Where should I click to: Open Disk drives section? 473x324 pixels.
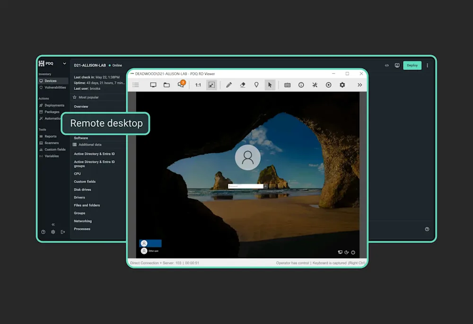[x=82, y=190]
